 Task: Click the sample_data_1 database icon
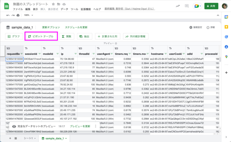click(8, 27)
